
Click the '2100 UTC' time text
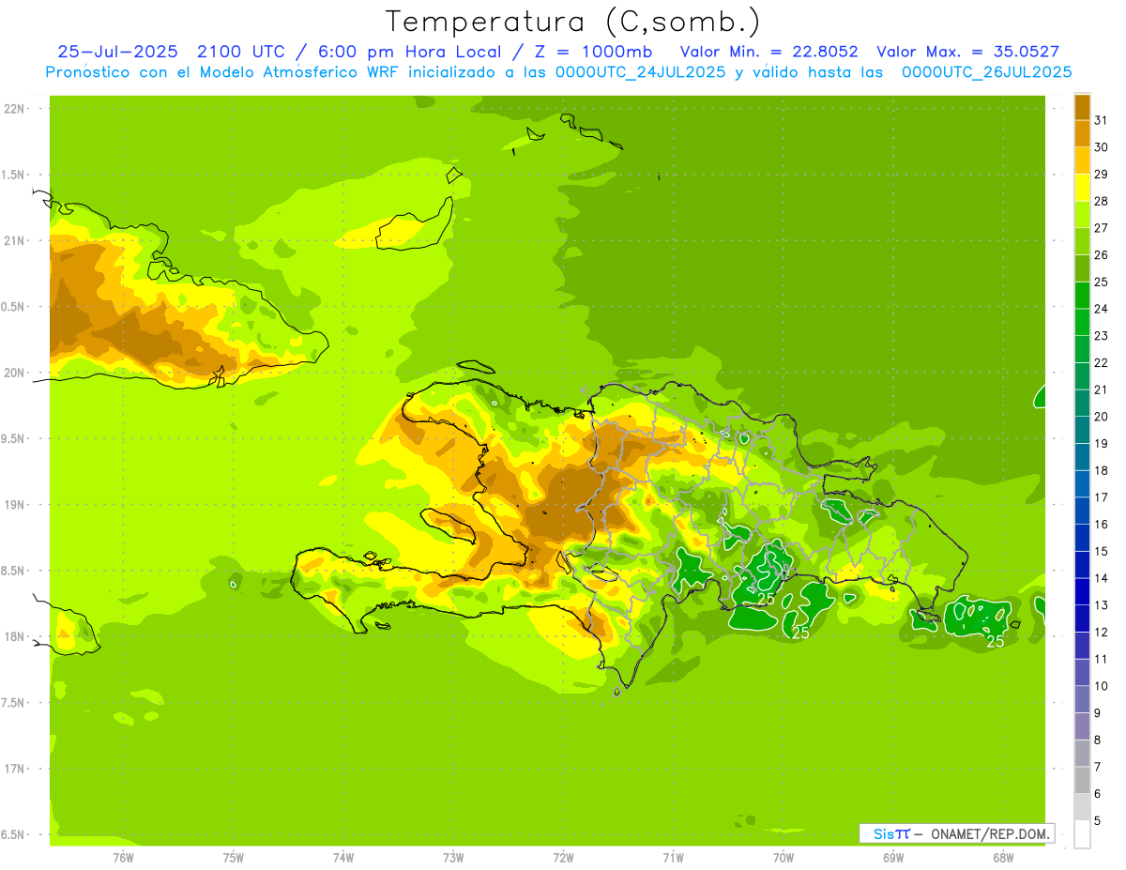(242, 52)
